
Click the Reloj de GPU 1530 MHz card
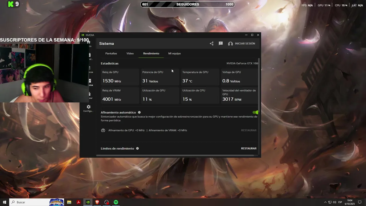120,77
